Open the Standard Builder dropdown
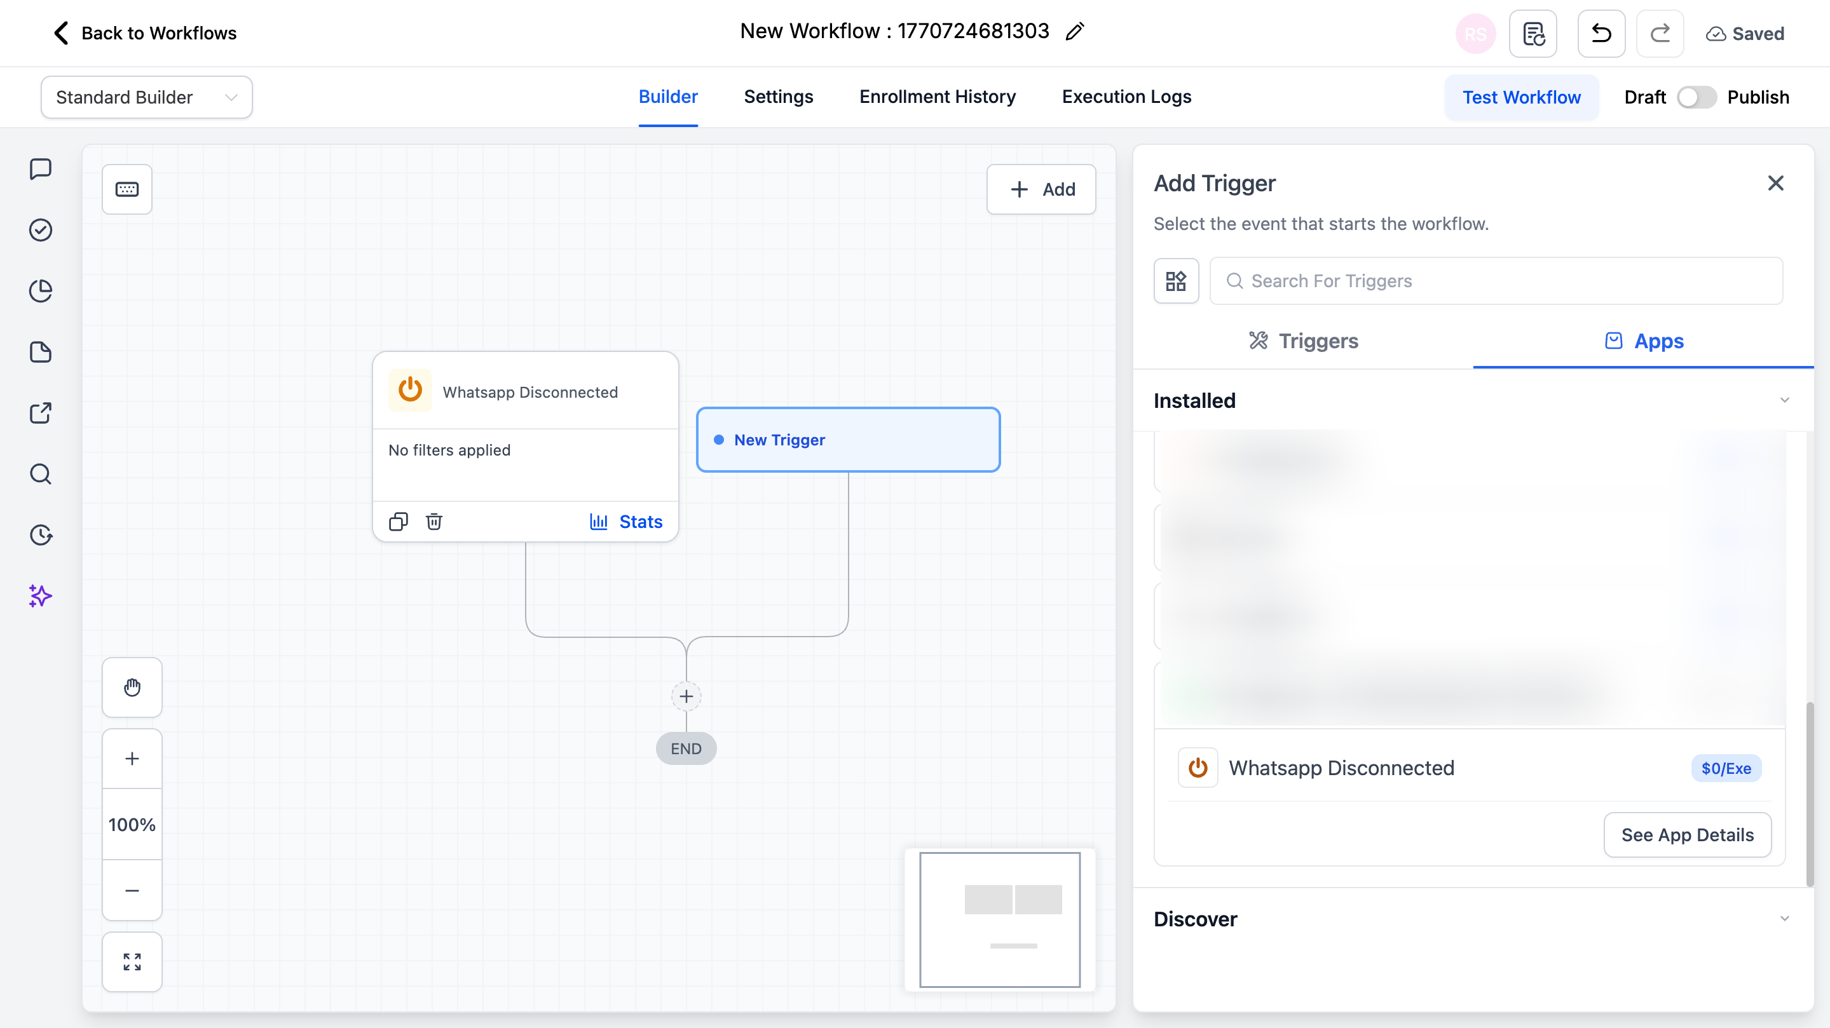Screen dimensions: 1830x1028 pyautogui.click(x=146, y=97)
